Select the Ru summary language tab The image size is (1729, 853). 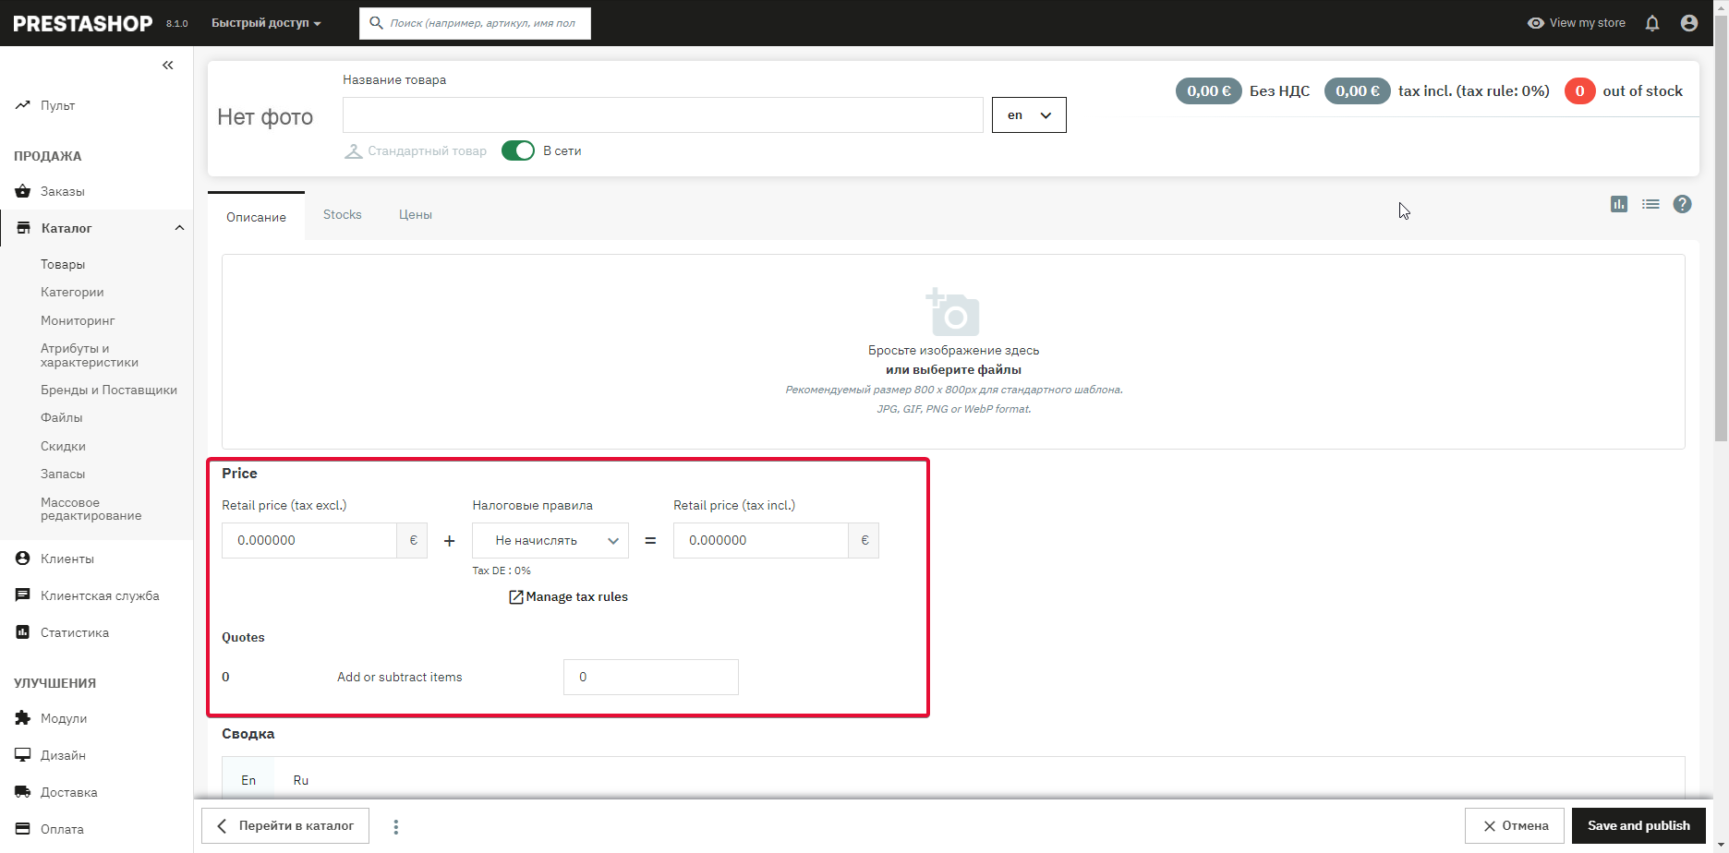(301, 780)
